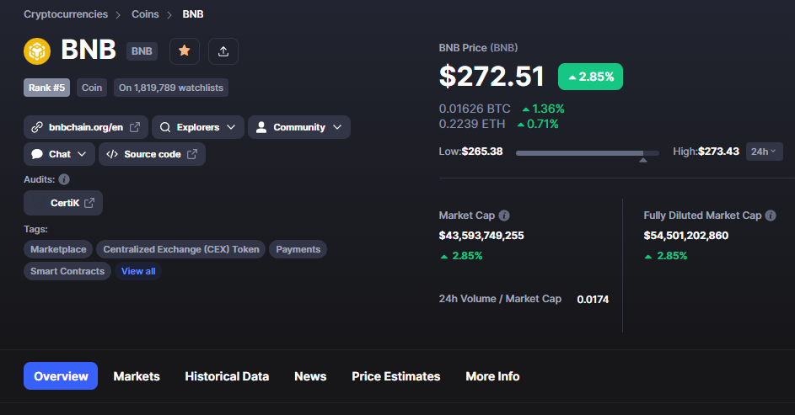Select the Smart Contracts tag

click(x=67, y=271)
